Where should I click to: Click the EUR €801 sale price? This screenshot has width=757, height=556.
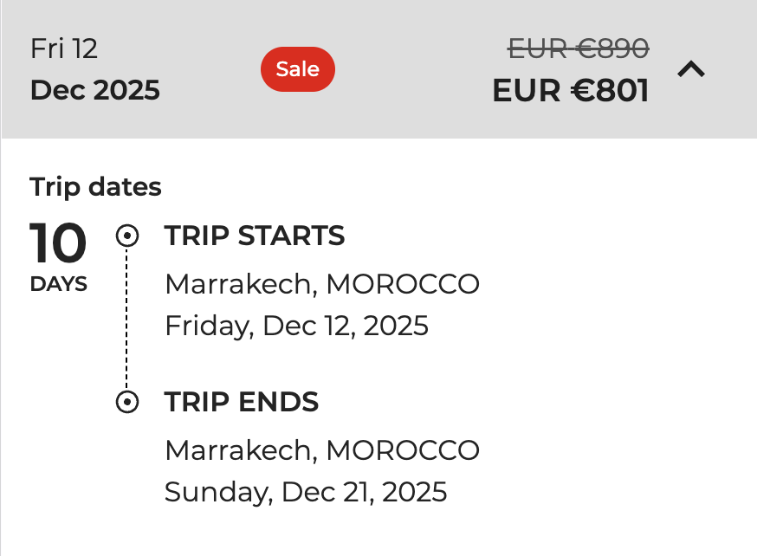tap(571, 90)
